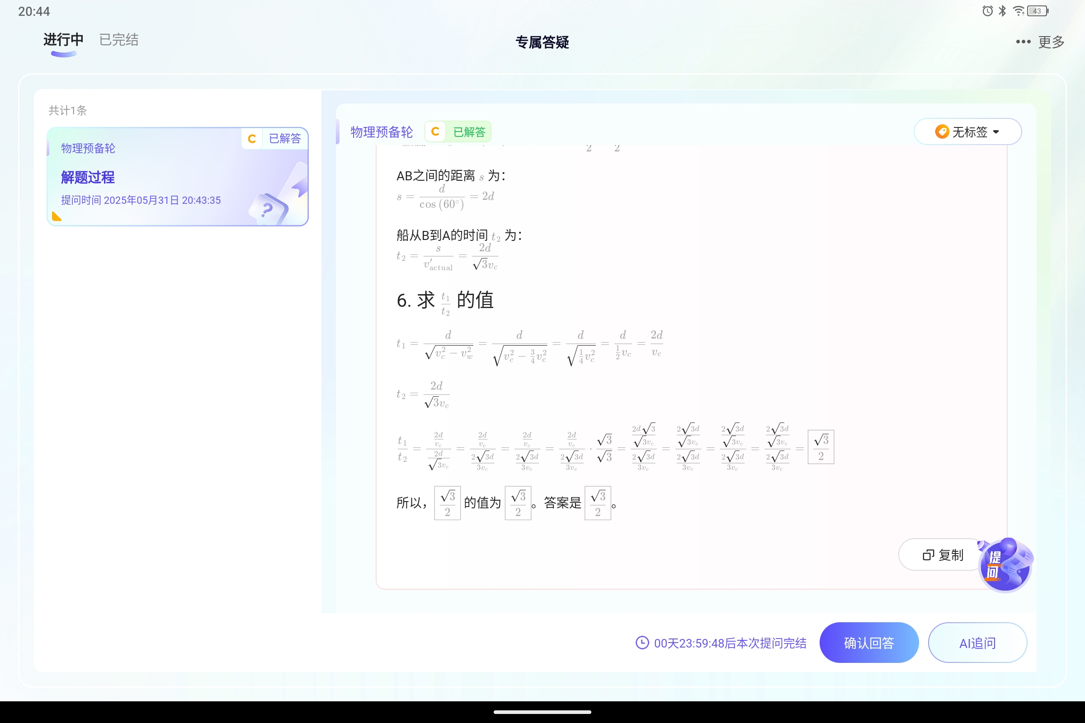Click the AI追问 button
The height and width of the screenshot is (723, 1085).
(977, 643)
